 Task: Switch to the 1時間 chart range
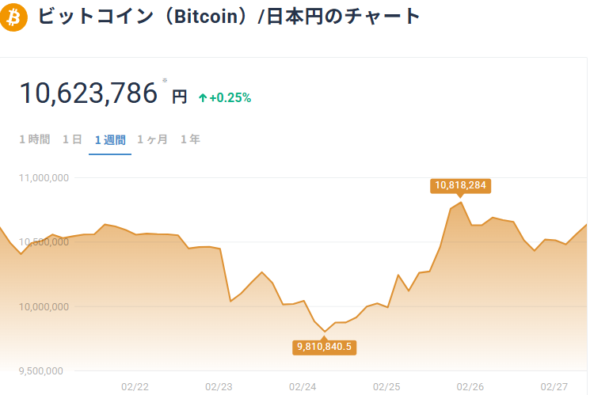coord(35,140)
